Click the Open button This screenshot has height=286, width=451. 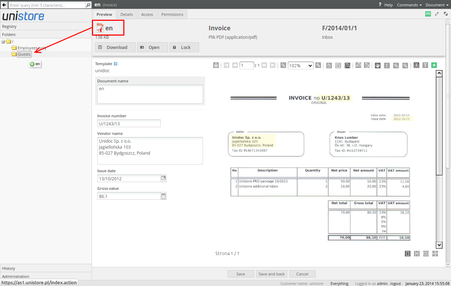tap(153, 47)
